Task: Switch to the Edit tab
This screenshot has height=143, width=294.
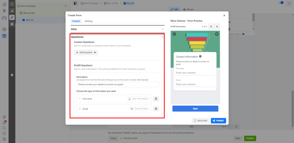Action: (175, 10)
